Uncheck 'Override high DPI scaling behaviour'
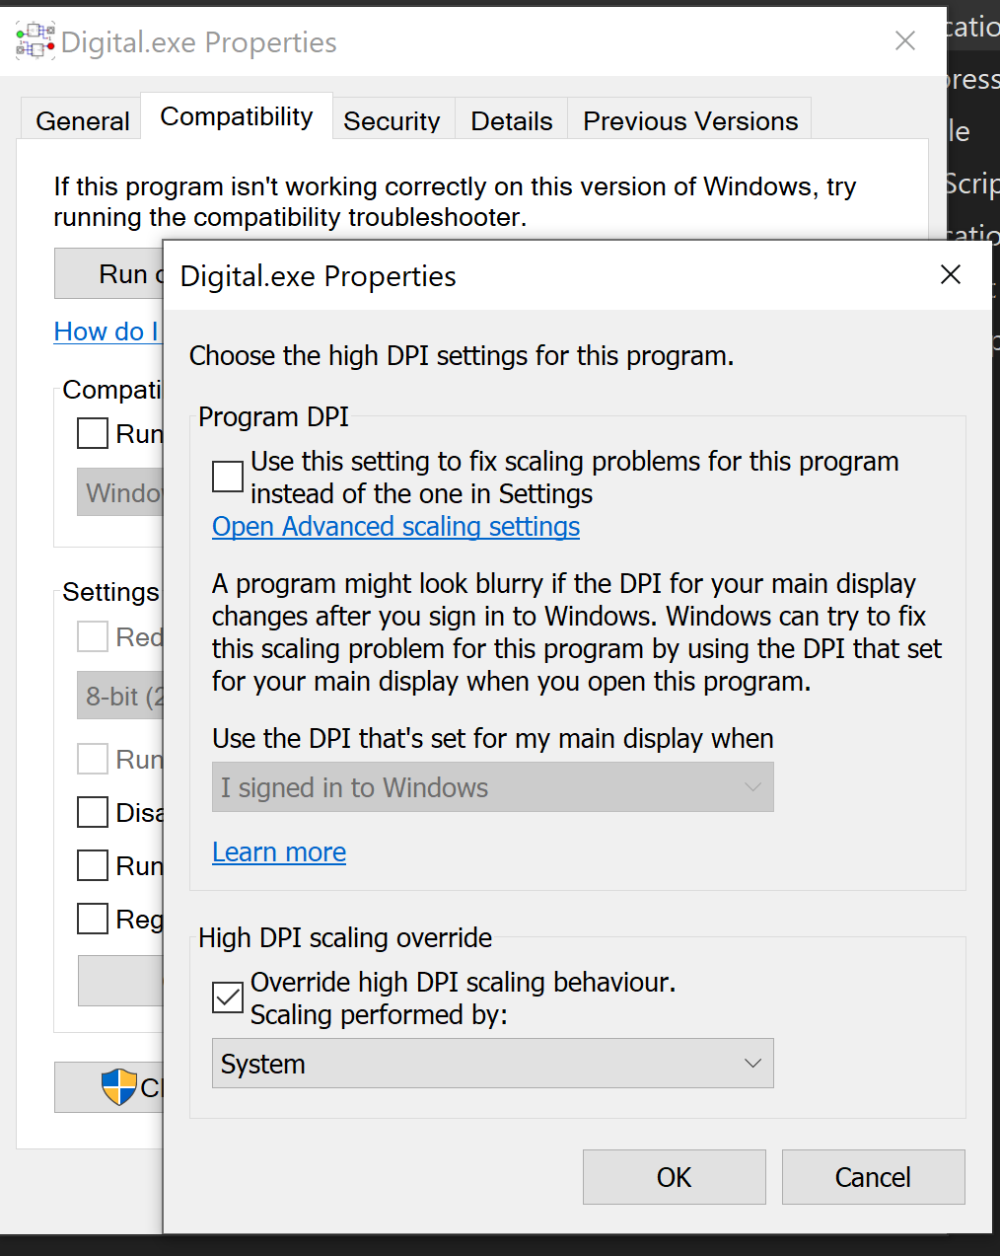Viewport: 1000px width, 1256px height. pos(227,997)
